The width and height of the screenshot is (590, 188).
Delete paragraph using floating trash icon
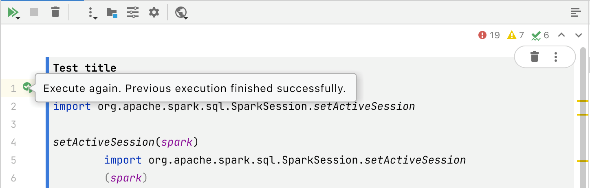click(x=535, y=57)
